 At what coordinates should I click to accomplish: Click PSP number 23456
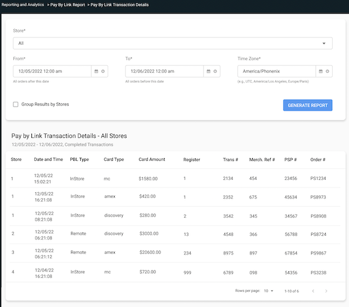(291, 178)
